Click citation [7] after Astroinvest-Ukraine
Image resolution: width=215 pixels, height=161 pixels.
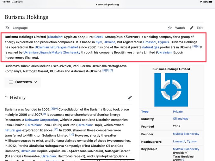111,70
